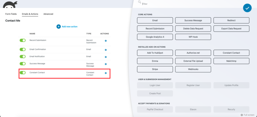Screen dimensions: 257x117
Task: Click the Ninja Forms ninja logo
Action: (10, 4)
